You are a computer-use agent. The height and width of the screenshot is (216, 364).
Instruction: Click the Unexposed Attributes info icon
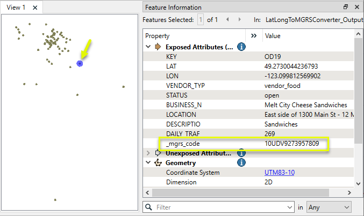coord(241,153)
